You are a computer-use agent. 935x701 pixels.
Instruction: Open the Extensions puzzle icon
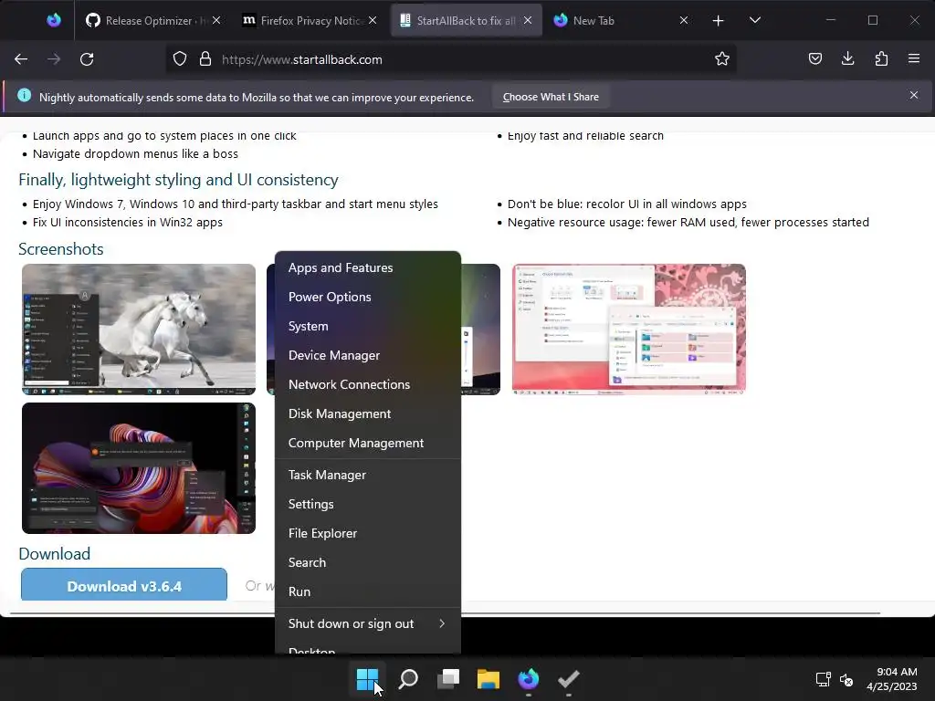(x=881, y=59)
